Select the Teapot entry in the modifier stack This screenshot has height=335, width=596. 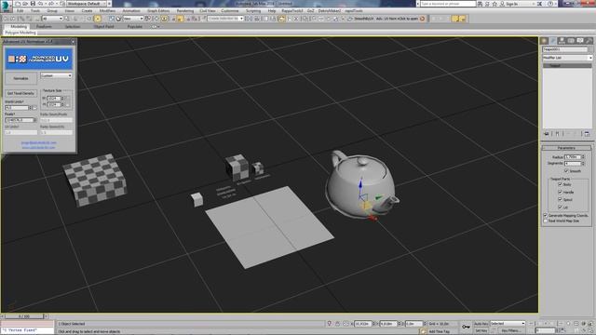click(567, 66)
